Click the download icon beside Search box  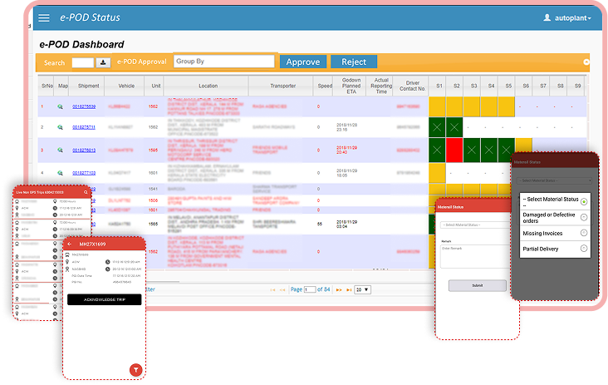pos(104,62)
